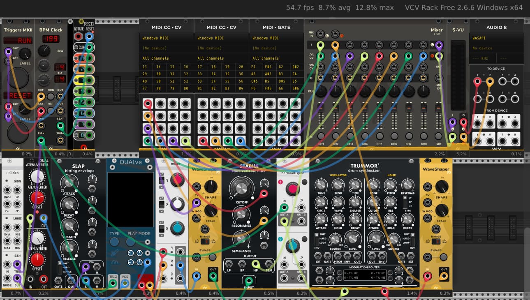
Task: Click the CUTOFF knob on Stabile filter
Action: tap(241, 189)
